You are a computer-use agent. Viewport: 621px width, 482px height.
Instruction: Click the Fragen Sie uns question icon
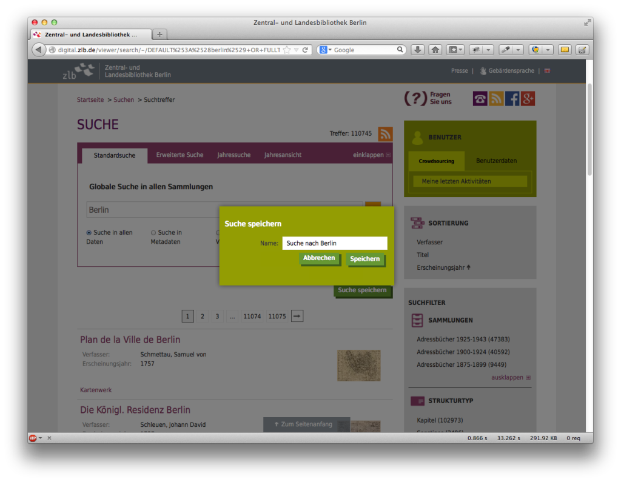tap(415, 98)
